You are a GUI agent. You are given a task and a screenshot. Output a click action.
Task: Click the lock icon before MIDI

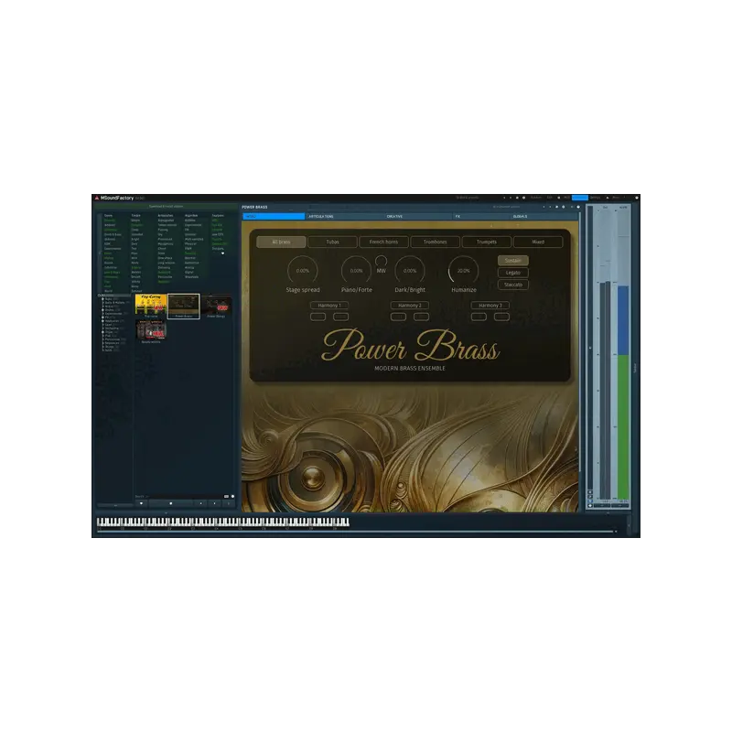(559, 198)
